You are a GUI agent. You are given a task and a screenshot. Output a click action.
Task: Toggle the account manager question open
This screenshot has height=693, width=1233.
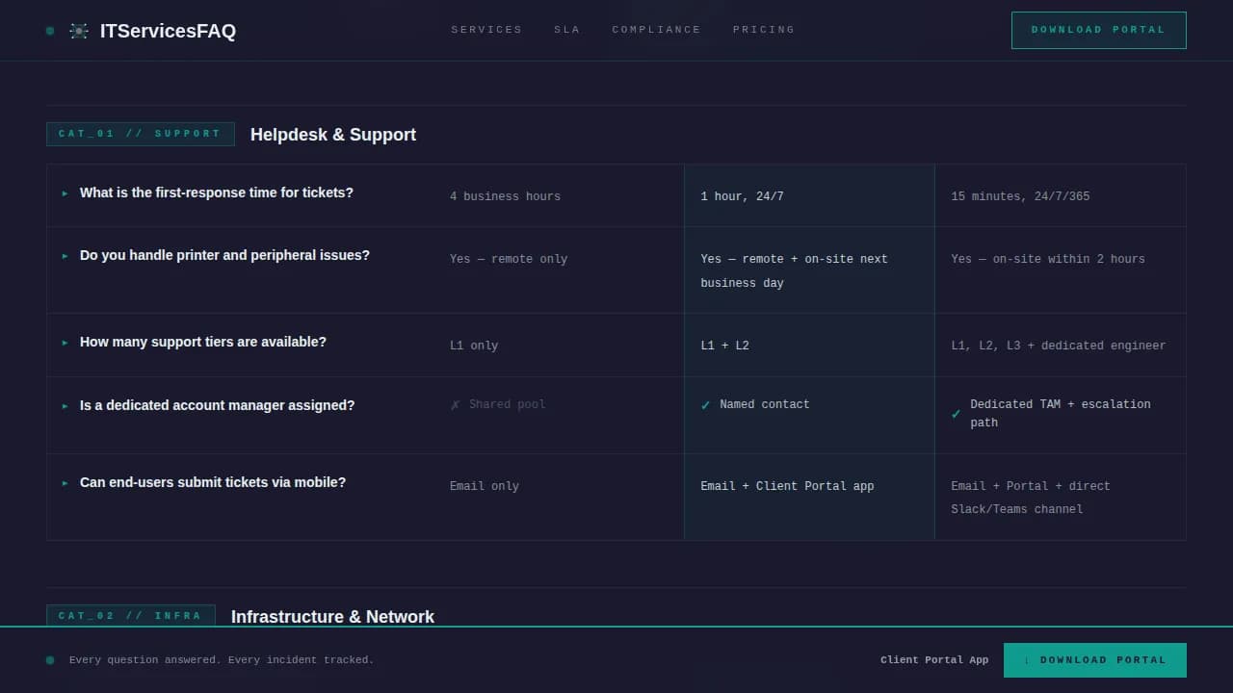(x=217, y=405)
